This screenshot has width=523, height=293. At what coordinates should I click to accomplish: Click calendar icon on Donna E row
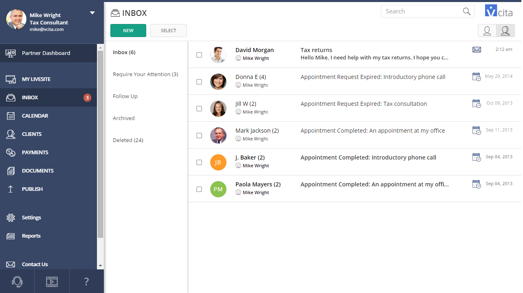476,77
